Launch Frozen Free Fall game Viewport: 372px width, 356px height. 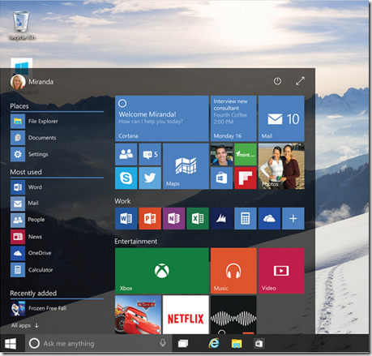point(57,308)
